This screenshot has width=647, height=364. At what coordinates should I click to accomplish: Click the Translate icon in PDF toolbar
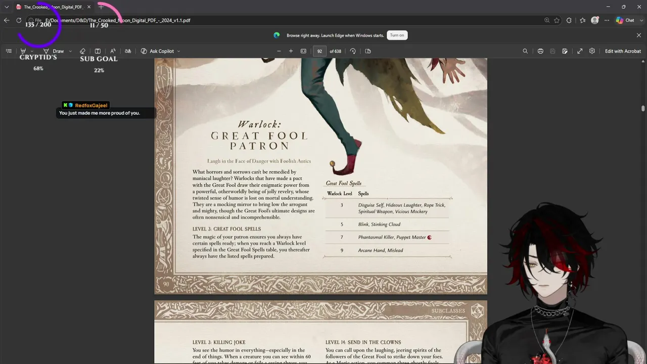(128, 51)
